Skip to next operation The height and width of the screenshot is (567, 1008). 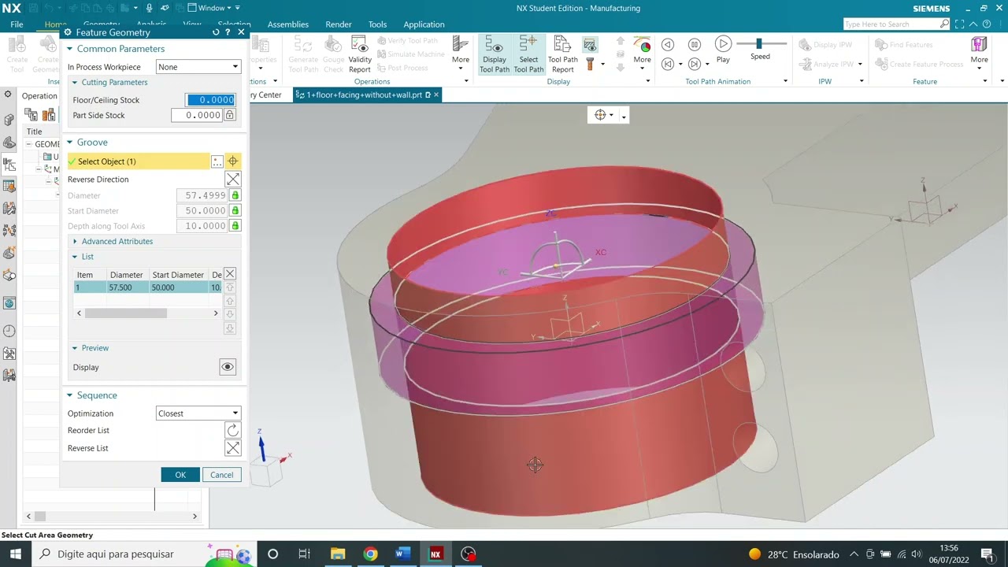(695, 64)
